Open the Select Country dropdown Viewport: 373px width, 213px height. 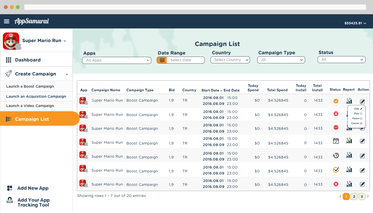coord(230,60)
